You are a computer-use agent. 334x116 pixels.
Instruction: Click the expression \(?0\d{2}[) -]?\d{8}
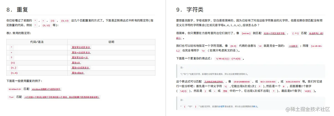[228, 59]
